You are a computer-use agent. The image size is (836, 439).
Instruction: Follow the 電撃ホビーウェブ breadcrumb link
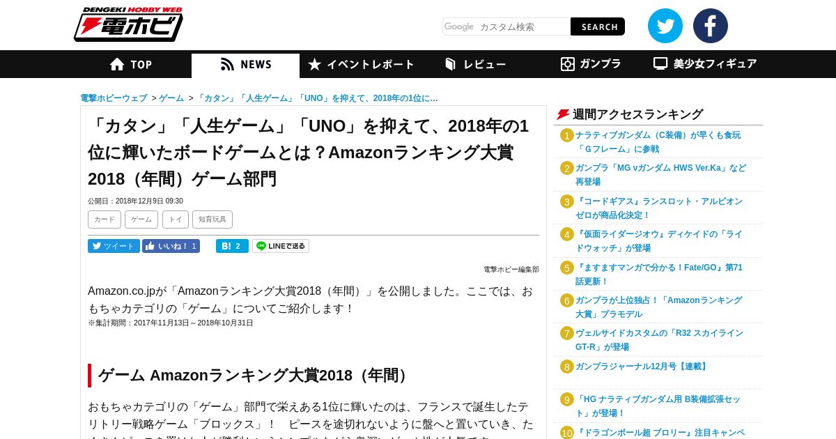[x=114, y=98]
